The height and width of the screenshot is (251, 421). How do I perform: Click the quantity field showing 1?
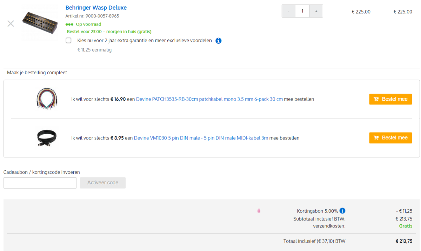pyautogui.click(x=302, y=11)
